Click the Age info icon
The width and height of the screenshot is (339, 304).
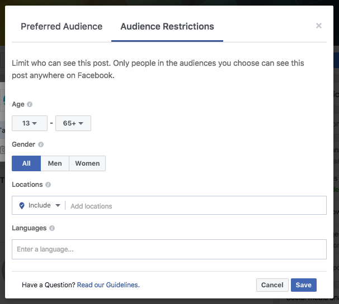[x=30, y=104]
